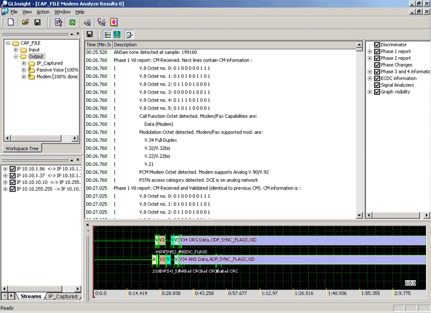Switch to the Streams tab
Viewport: 431px width, 313px height.
click(31, 297)
